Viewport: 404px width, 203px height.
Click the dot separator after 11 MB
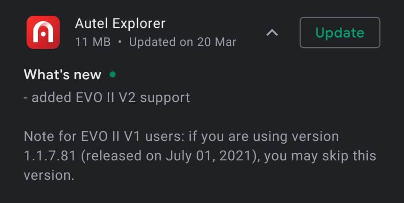[120, 43]
